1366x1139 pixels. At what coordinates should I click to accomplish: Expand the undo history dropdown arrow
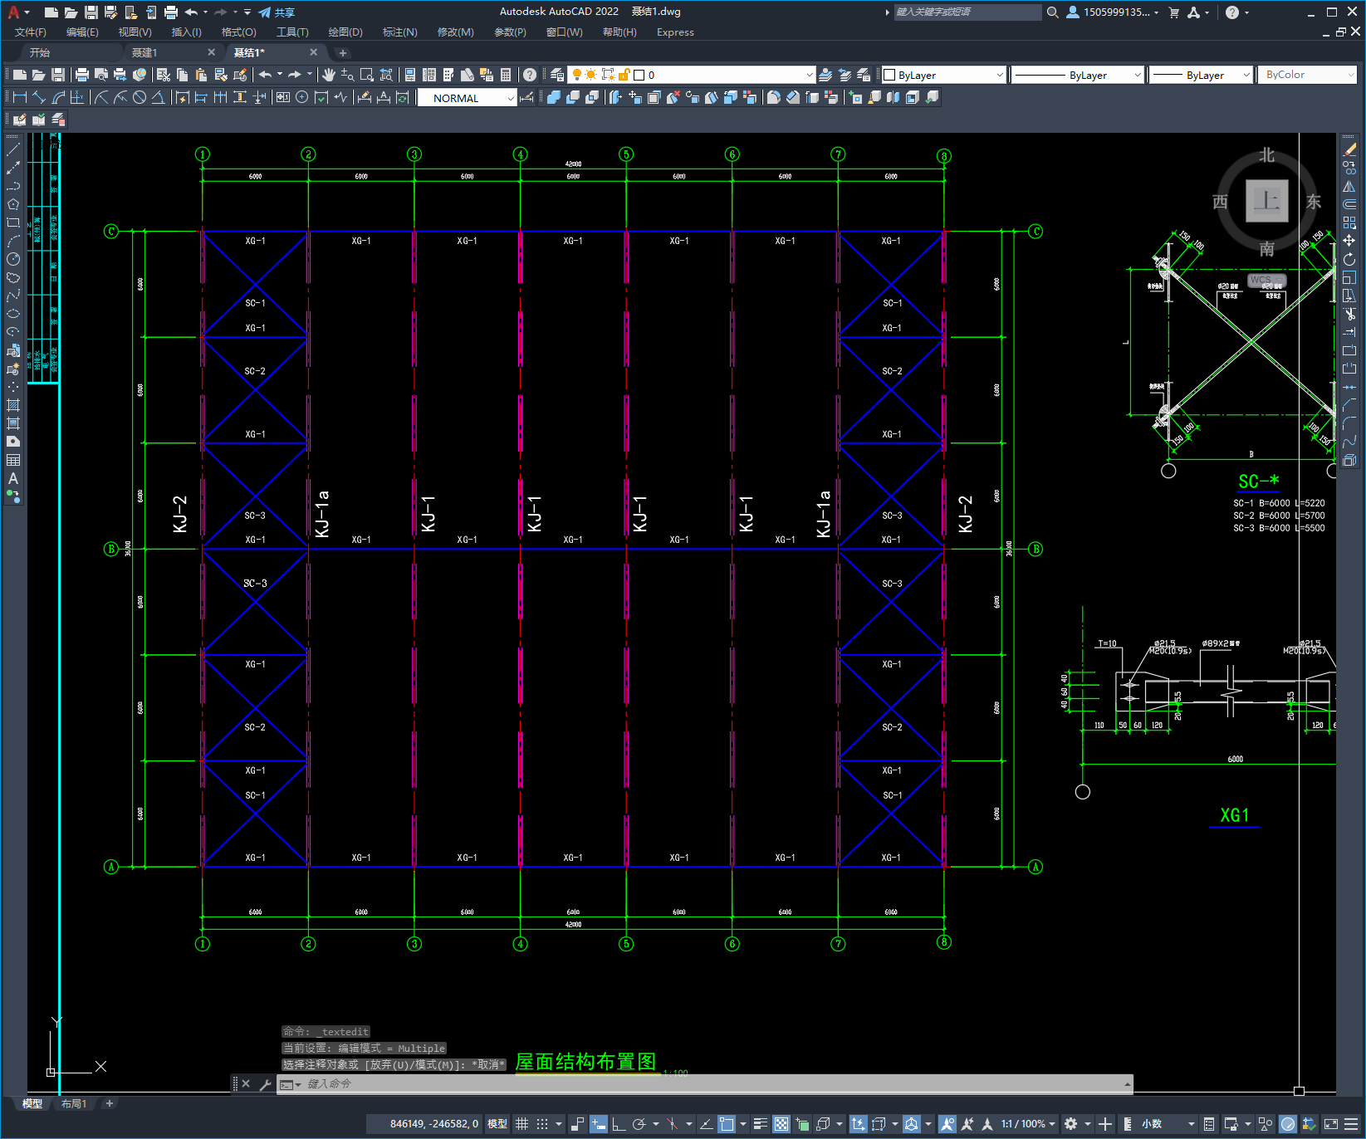280,75
